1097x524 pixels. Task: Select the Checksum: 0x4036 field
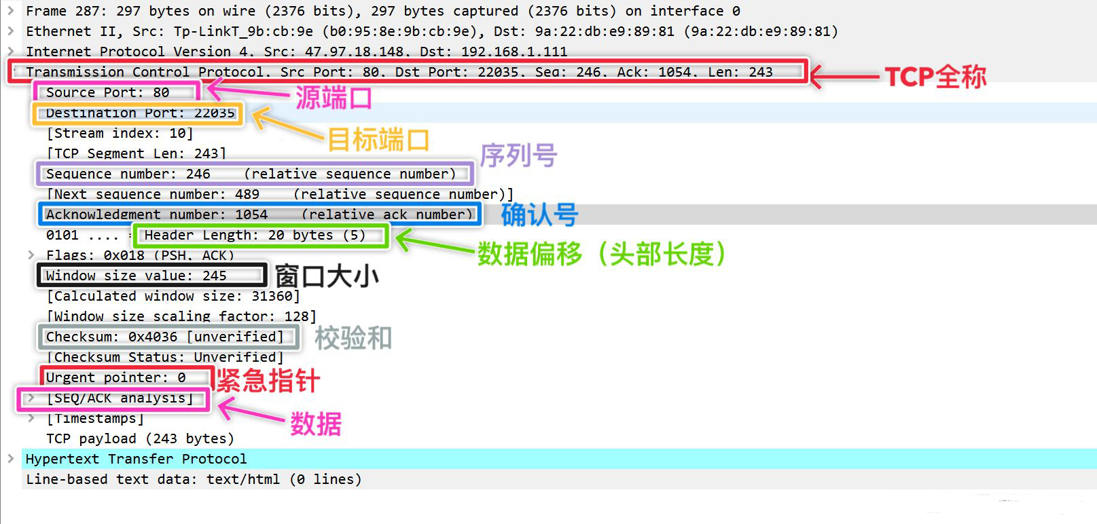coord(165,337)
